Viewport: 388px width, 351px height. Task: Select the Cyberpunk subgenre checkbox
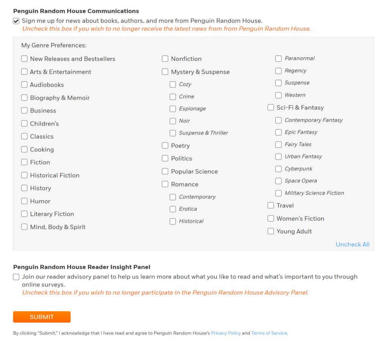click(278, 169)
